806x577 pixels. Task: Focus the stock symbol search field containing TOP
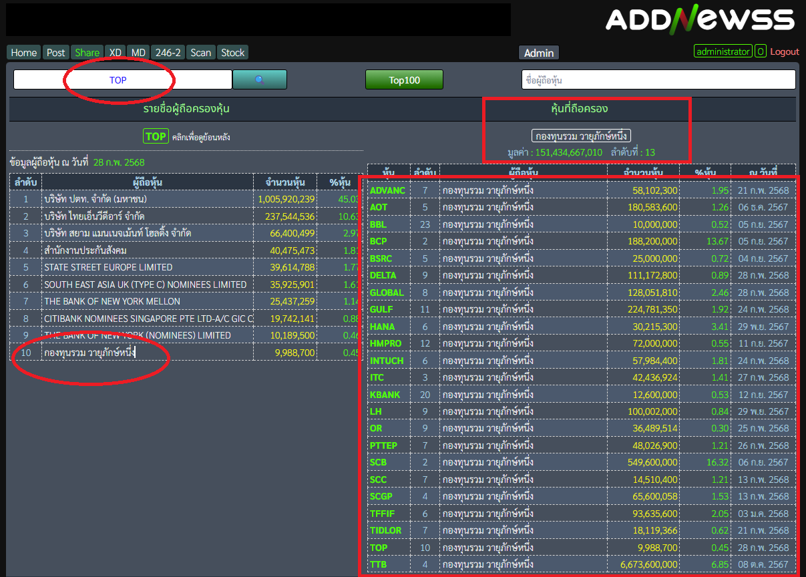click(123, 79)
